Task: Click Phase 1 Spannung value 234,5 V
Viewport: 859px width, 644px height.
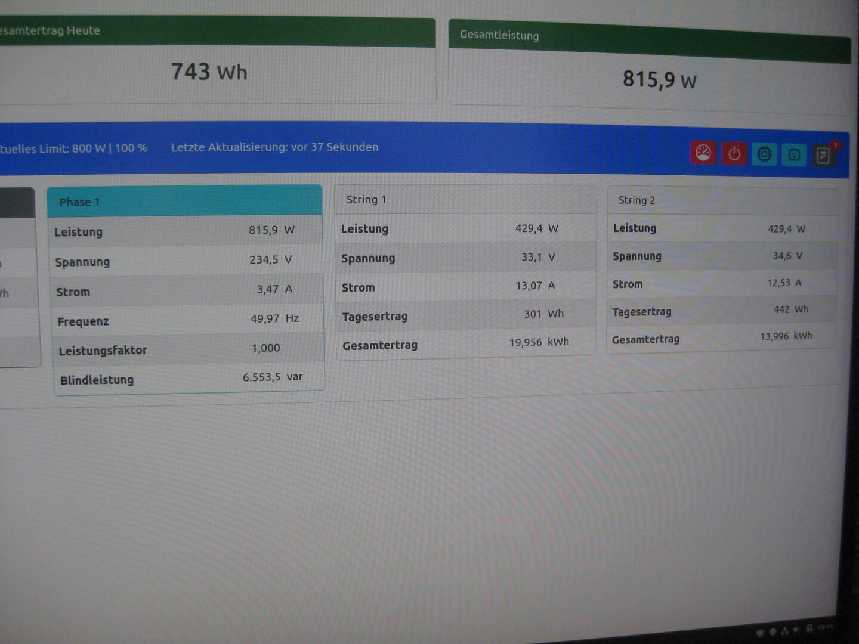Action: (x=270, y=259)
